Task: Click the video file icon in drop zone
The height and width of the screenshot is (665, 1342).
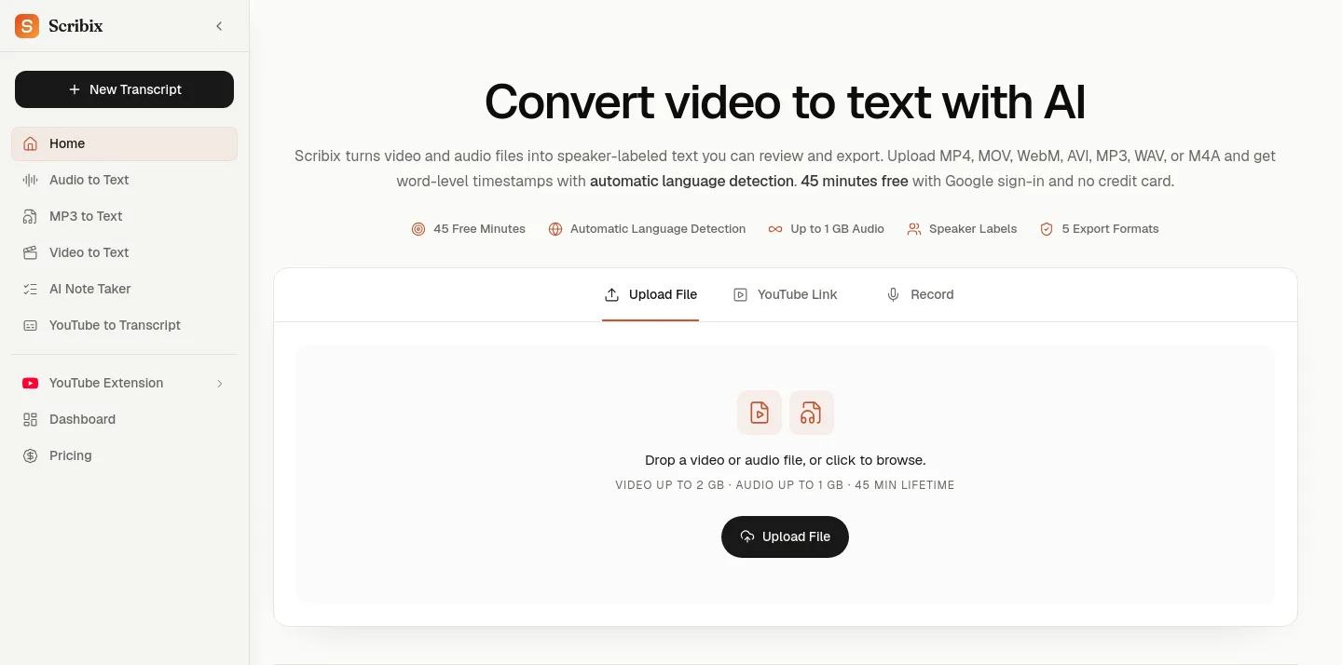Action: [760, 413]
